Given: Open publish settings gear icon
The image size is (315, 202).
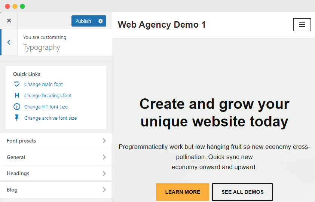Looking at the screenshot, I should [x=100, y=21].
